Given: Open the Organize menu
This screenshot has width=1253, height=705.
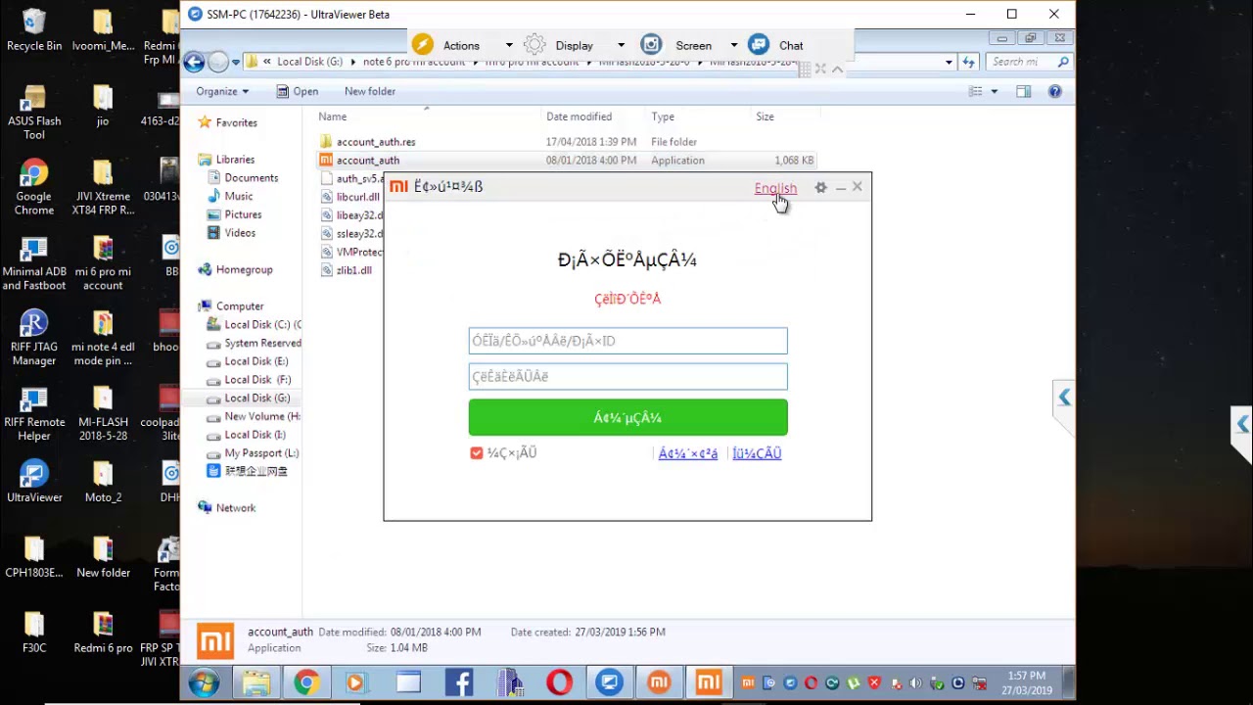Looking at the screenshot, I should (x=222, y=91).
